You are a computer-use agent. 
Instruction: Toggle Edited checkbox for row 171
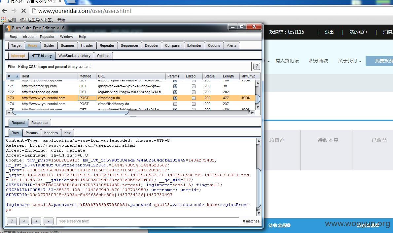194,86
